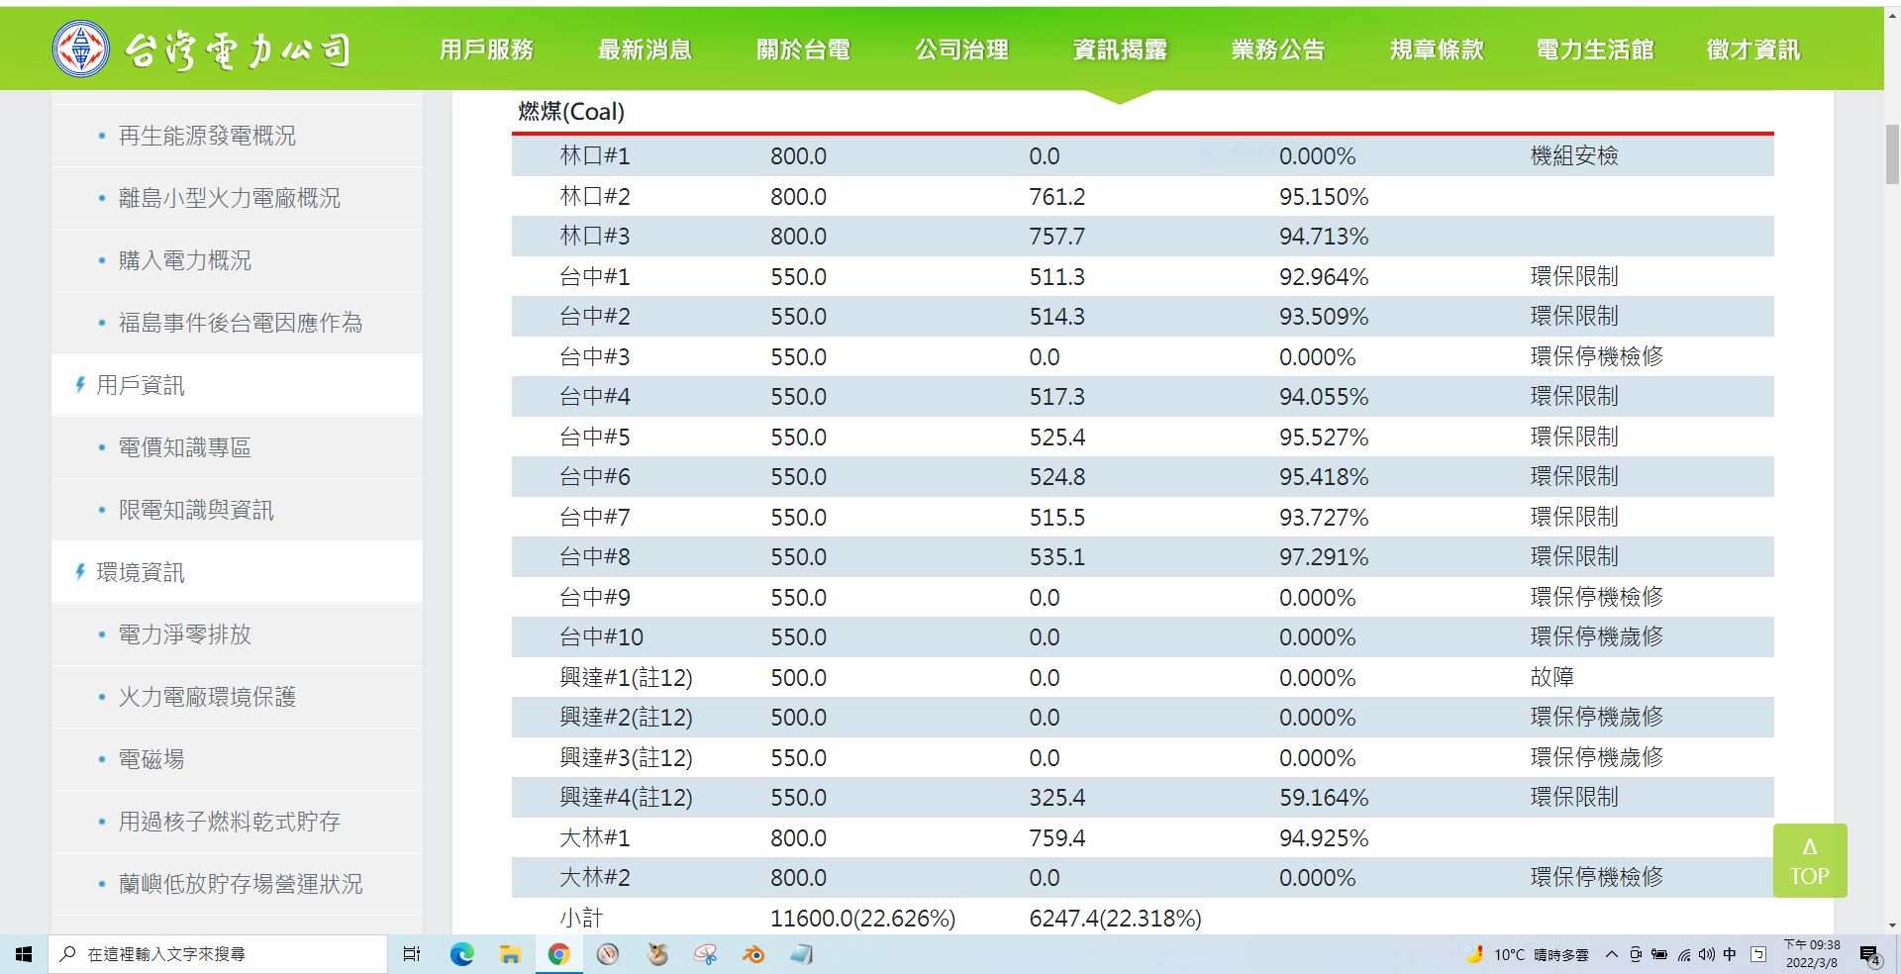Select the 林口#1 row name

click(x=595, y=155)
